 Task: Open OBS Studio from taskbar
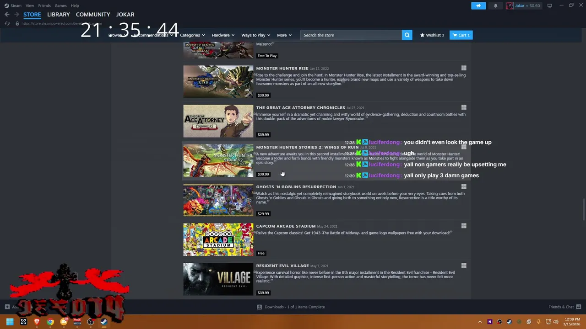click(x=91, y=322)
